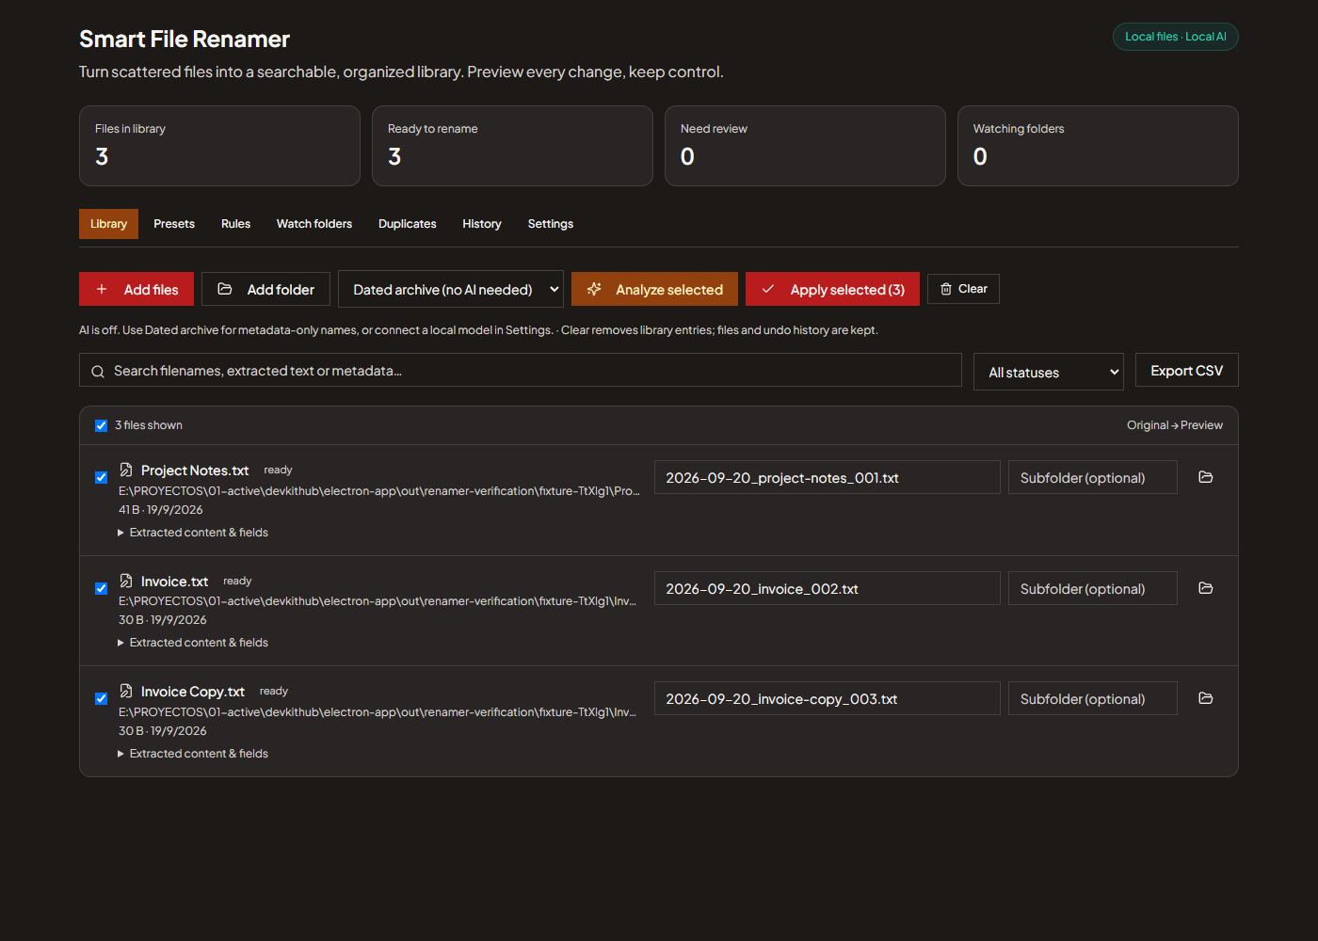
Task: Edit the new name field for Project Notes.txt
Action: (828, 477)
